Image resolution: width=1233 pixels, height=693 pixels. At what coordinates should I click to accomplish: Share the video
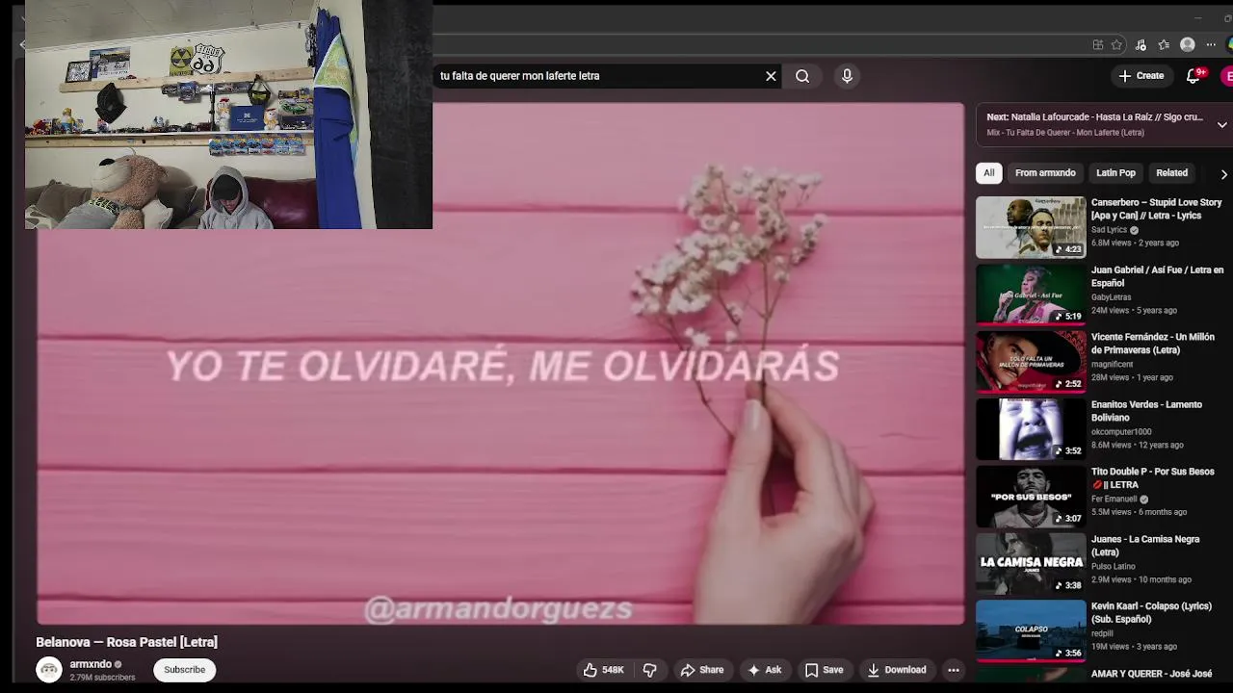click(702, 670)
